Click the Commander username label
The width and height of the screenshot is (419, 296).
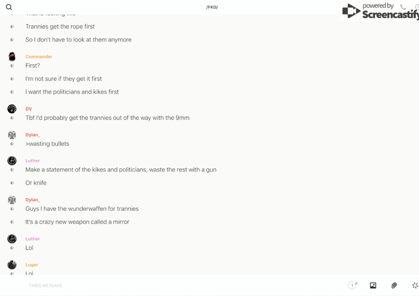(x=39, y=57)
